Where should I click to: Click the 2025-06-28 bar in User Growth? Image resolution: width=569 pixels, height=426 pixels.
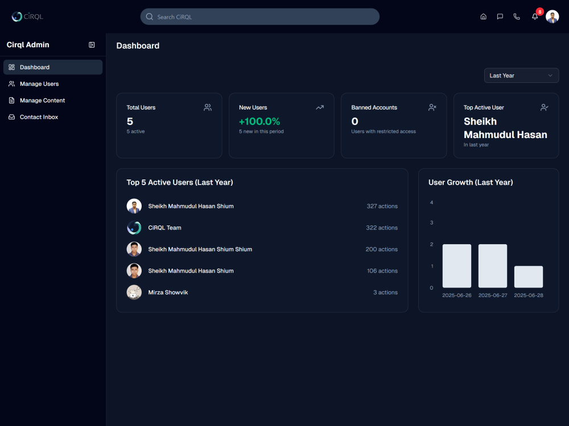529,277
